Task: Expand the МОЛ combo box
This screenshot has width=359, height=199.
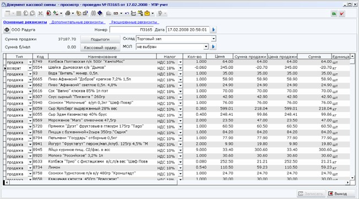Action: pyautogui.click(x=206, y=47)
